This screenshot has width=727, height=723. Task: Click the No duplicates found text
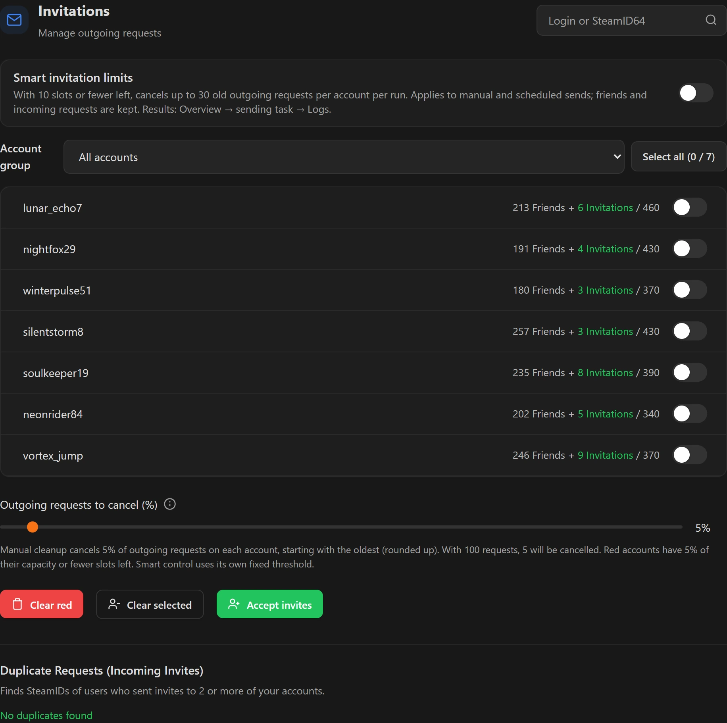(46, 715)
